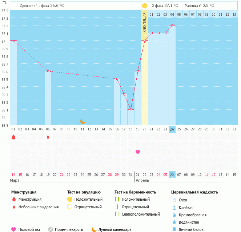The height and width of the screenshot is (232, 241).
Task: Click the Водянистая cervical fluid label
Action: (189, 222)
